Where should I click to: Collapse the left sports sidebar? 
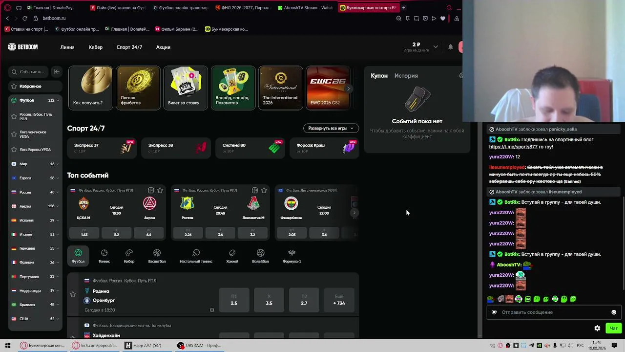pyautogui.click(x=57, y=72)
